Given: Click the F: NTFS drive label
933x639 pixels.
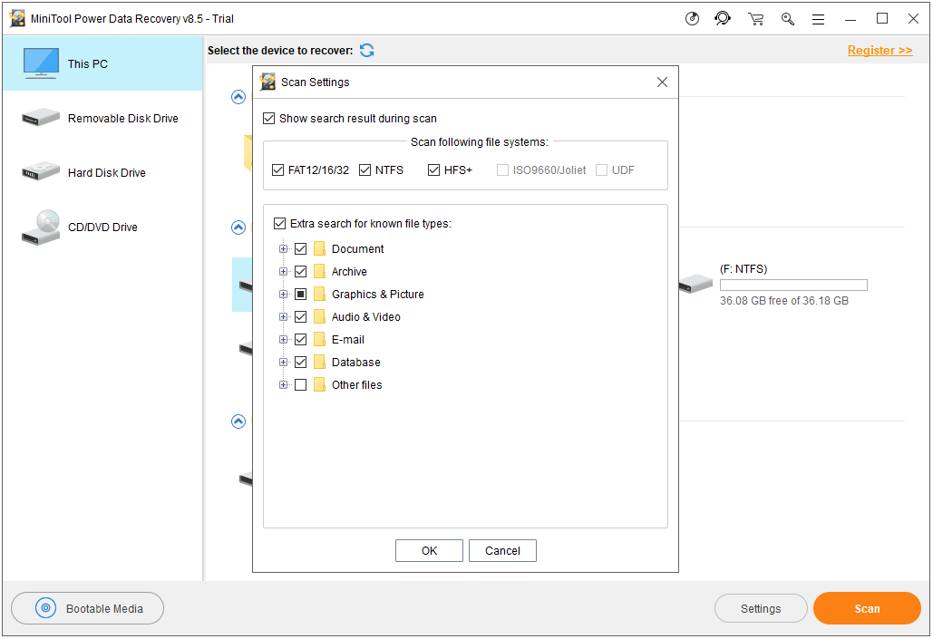Looking at the screenshot, I should click(743, 269).
